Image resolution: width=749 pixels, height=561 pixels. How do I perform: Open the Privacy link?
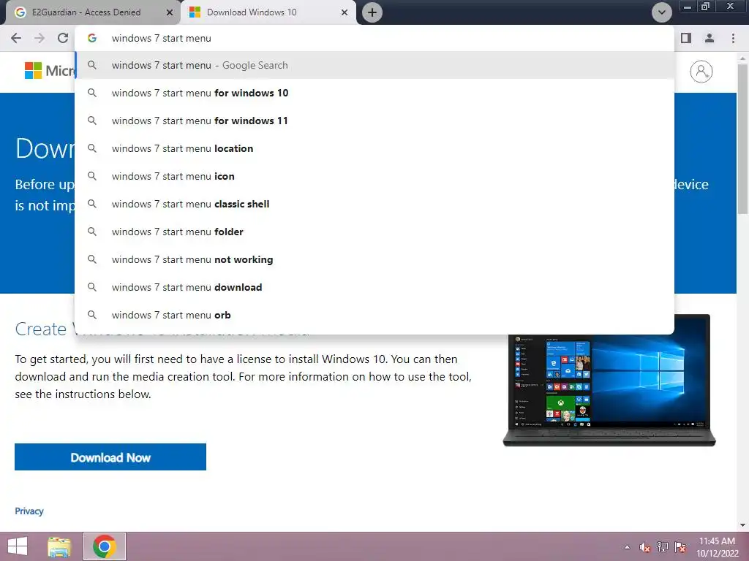tap(29, 511)
